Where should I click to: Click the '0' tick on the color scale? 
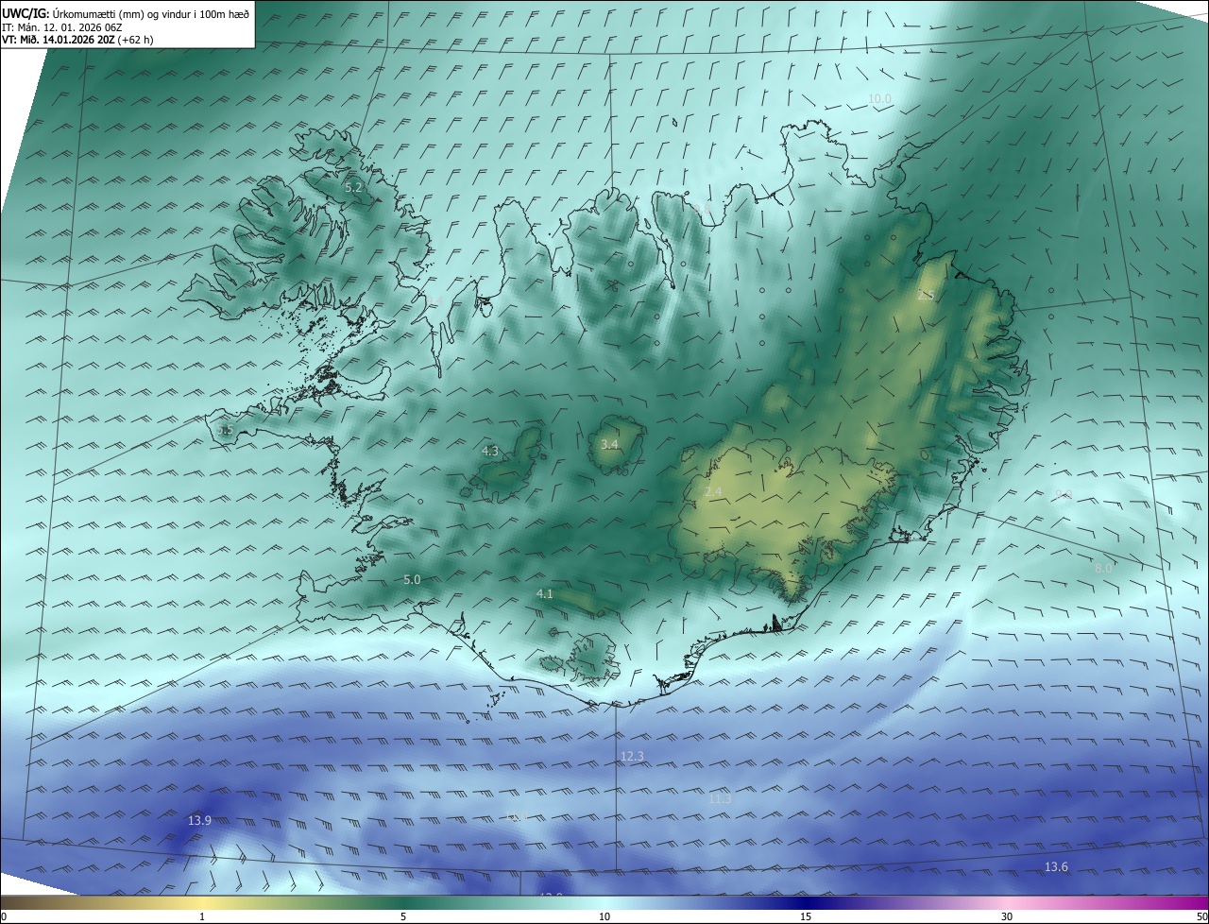4,916
